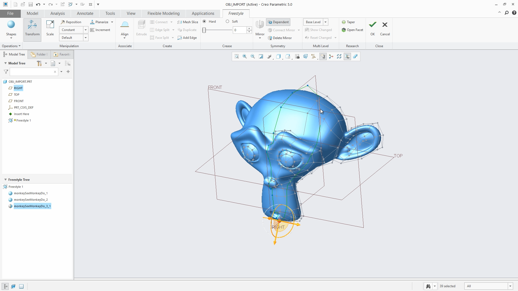Toggle perspective view icon
Screen dimensions: 518x291
click(305, 56)
